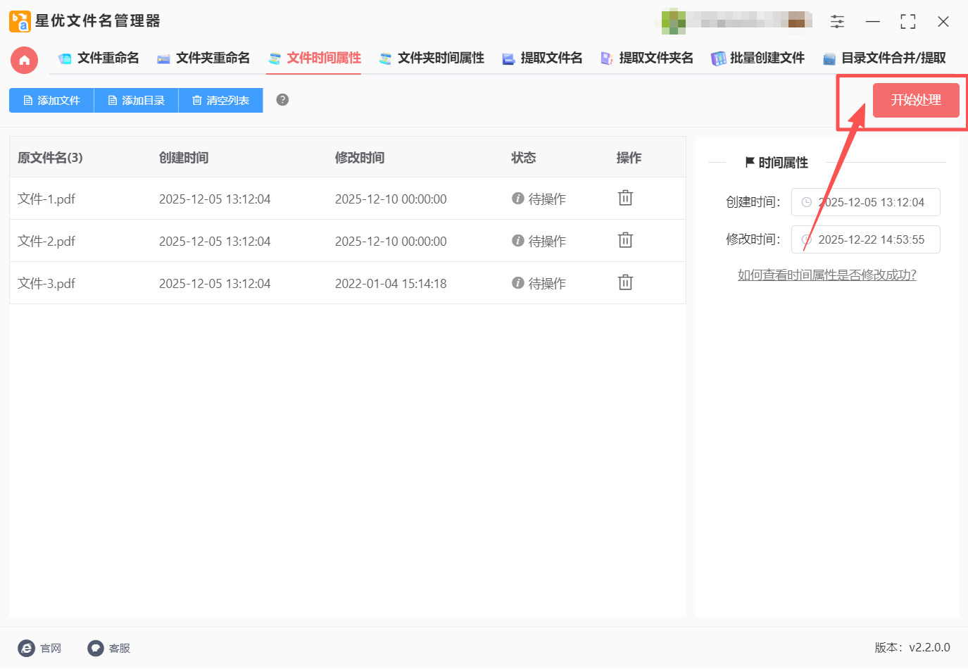
Task: Remove 文件-2.pdf using its trash icon
Action: (x=625, y=241)
